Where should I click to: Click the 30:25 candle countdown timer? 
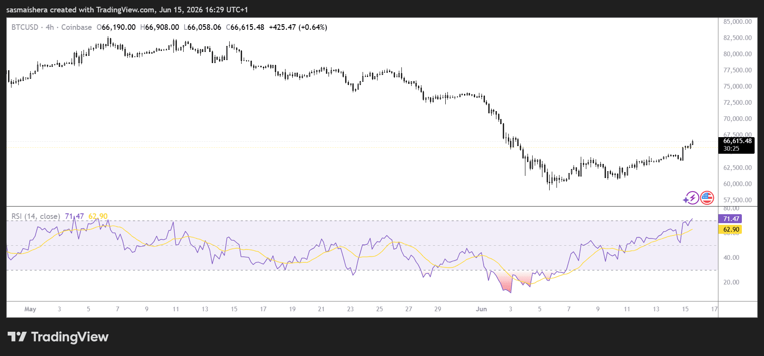(x=731, y=149)
